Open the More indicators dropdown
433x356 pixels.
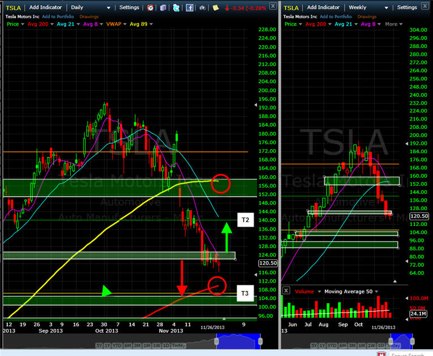point(394,24)
